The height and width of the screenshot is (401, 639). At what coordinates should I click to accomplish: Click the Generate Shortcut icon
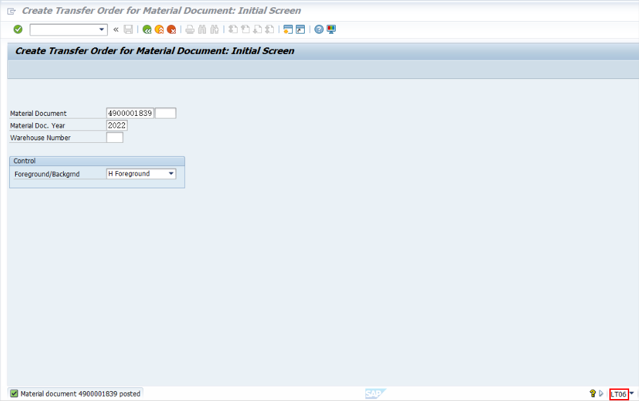(x=301, y=29)
